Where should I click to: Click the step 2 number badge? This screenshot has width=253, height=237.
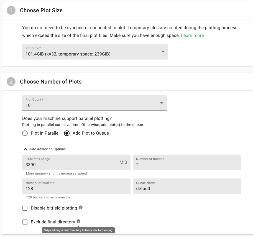[11, 82]
